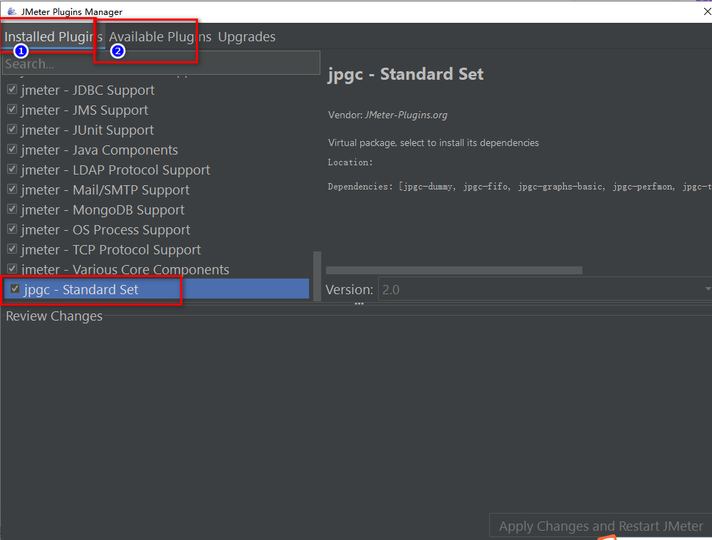Uncheck jpgc - Standard Set checkbox

click(15, 289)
